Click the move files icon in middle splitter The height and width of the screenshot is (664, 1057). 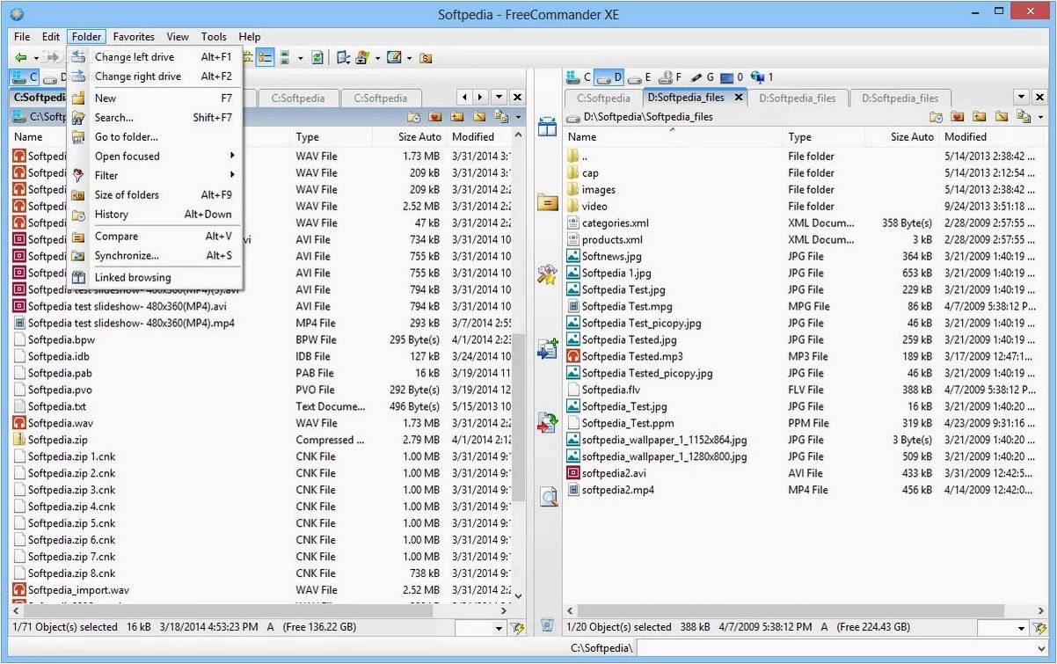548,423
